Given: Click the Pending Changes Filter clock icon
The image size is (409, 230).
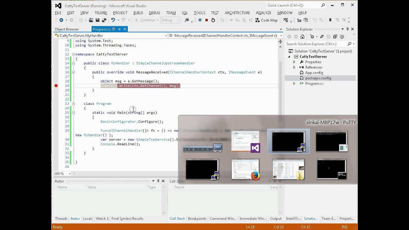Looking at the screenshot, I should pyautogui.click(x=312, y=37).
